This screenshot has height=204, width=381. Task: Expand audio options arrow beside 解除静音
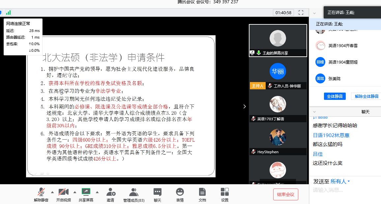pos(52,192)
